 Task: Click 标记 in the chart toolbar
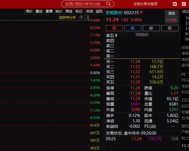click(x=79, y=11)
